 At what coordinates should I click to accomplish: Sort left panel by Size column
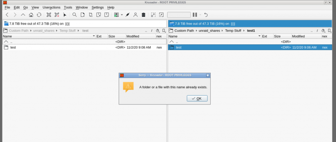click(x=116, y=36)
